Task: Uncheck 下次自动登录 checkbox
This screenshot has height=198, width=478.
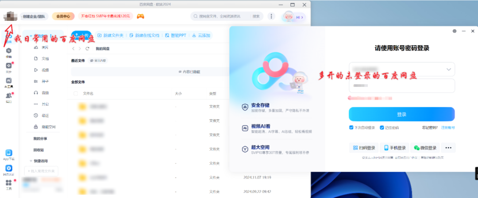Action: click(x=351, y=128)
